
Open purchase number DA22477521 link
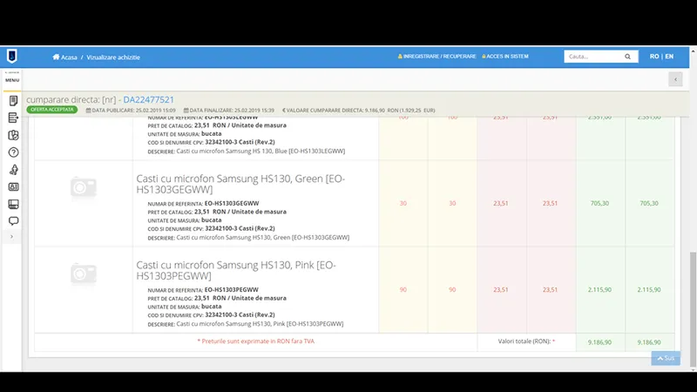(148, 99)
